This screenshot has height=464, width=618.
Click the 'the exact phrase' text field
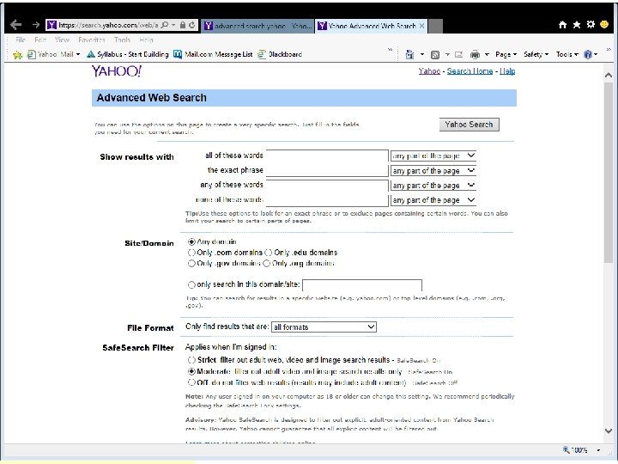(x=327, y=170)
